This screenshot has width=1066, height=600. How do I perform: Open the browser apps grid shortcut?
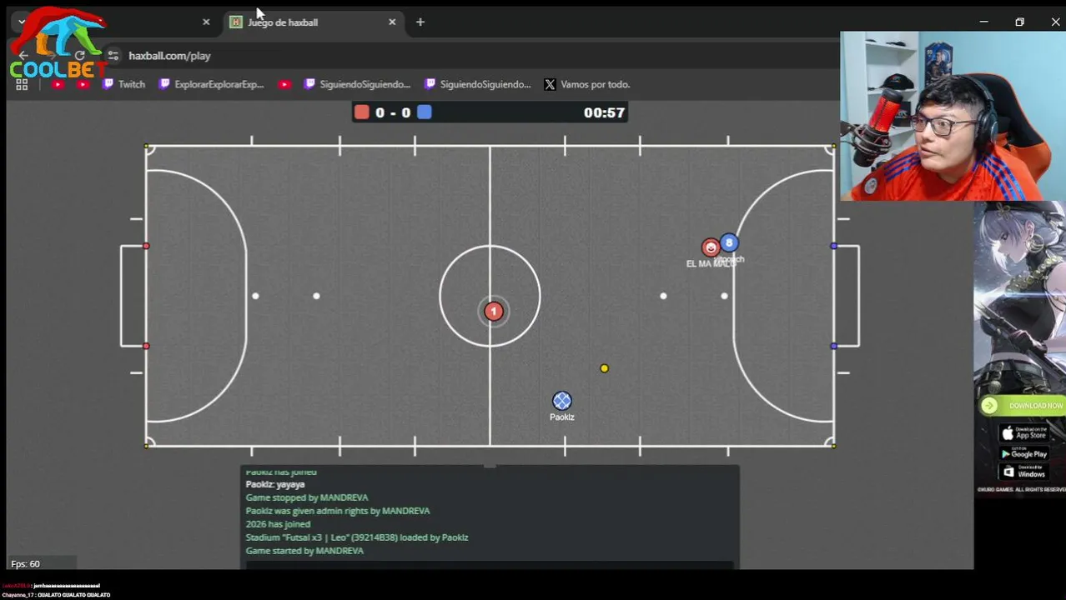coord(22,84)
